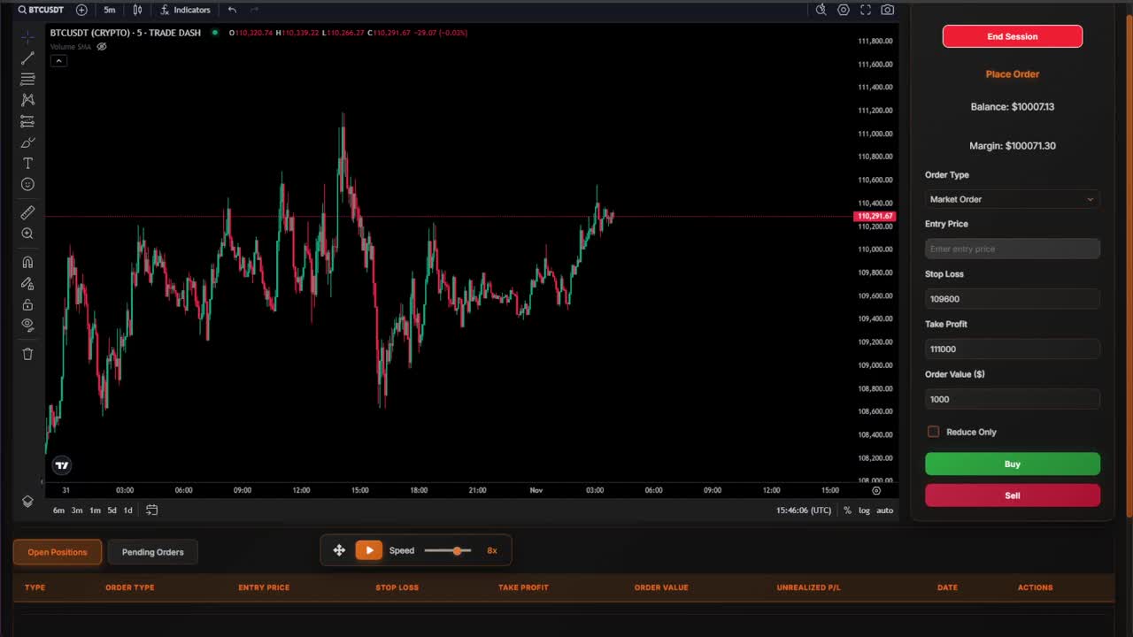This screenshot has width=1133, height=637.
Task: Click the End Session button
Action: pyautogui.click(x=1013, y=36)
